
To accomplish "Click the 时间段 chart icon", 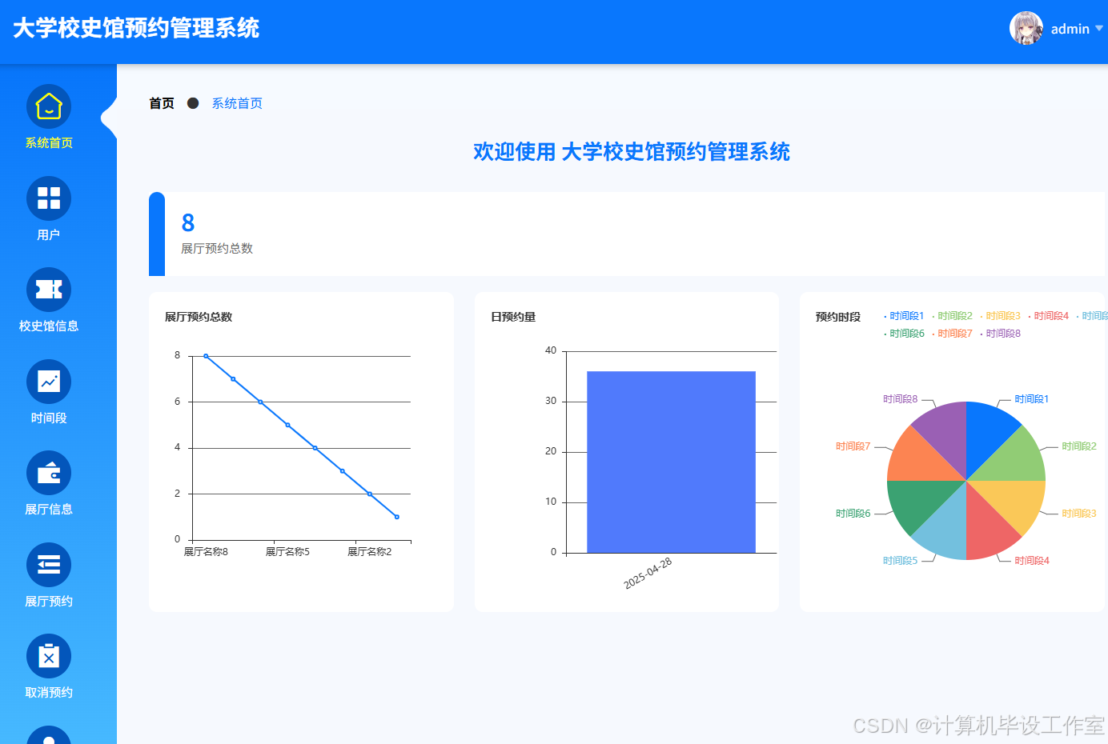I will [49, 382].
